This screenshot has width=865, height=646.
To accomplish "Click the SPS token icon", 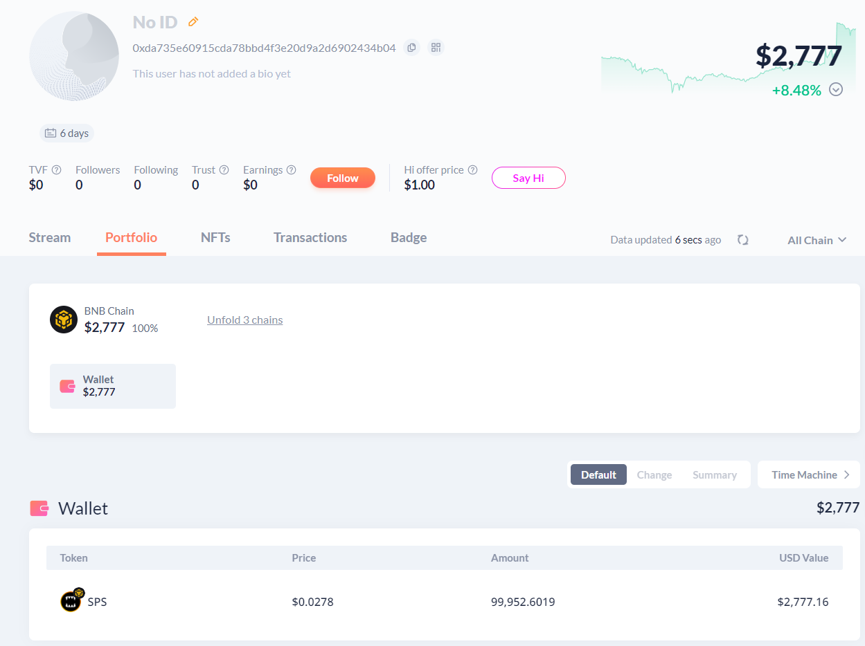I will pyautogui.click(x=72, y=600).
